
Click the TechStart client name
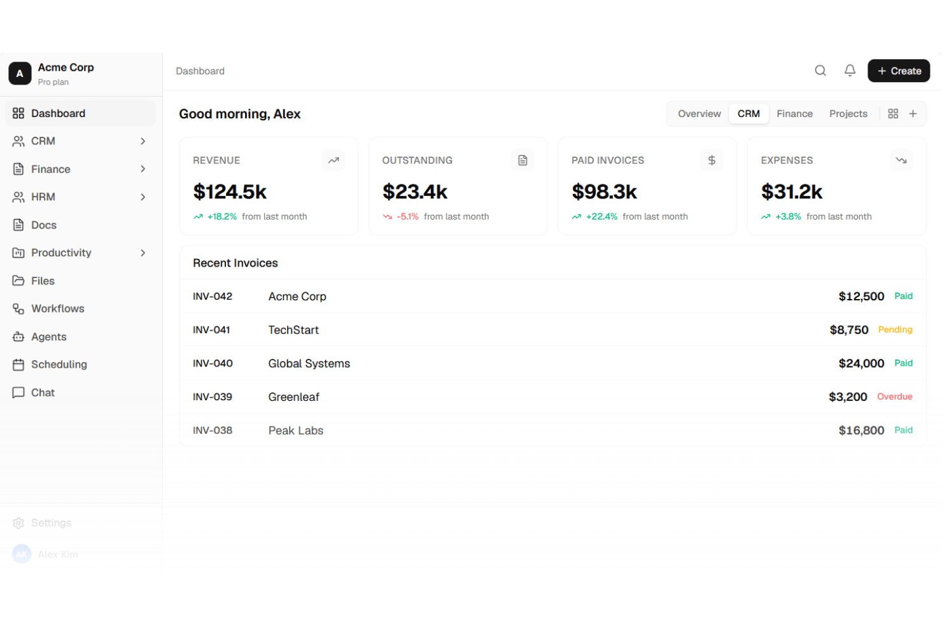point(293,330)
